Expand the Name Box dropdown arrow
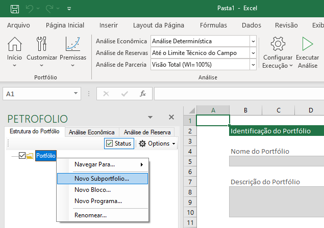 coord(76,93)
